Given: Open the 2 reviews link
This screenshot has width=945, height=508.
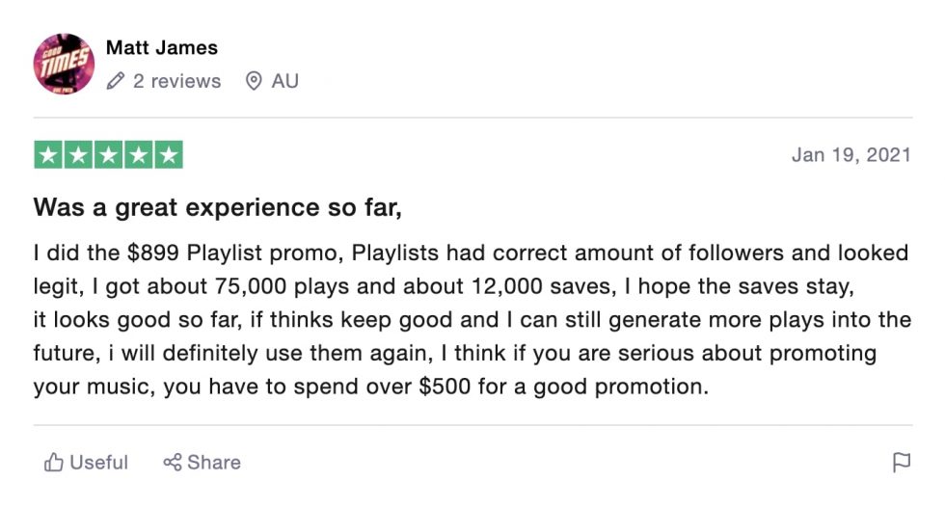Looking at the screenshot, I should 176,81.
